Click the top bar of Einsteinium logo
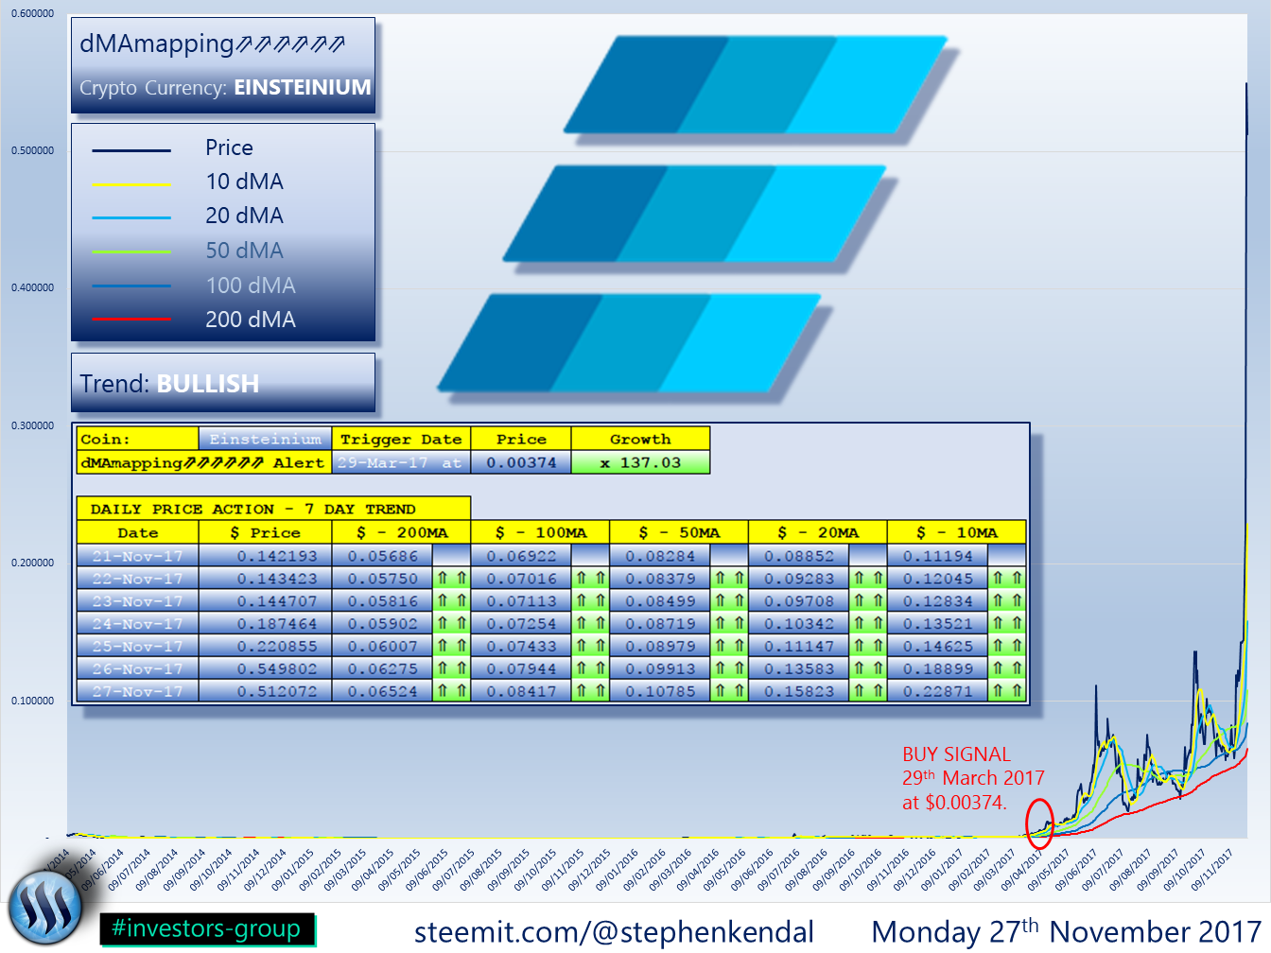Viewport: 1271px width, 953px height. (756, 84)
